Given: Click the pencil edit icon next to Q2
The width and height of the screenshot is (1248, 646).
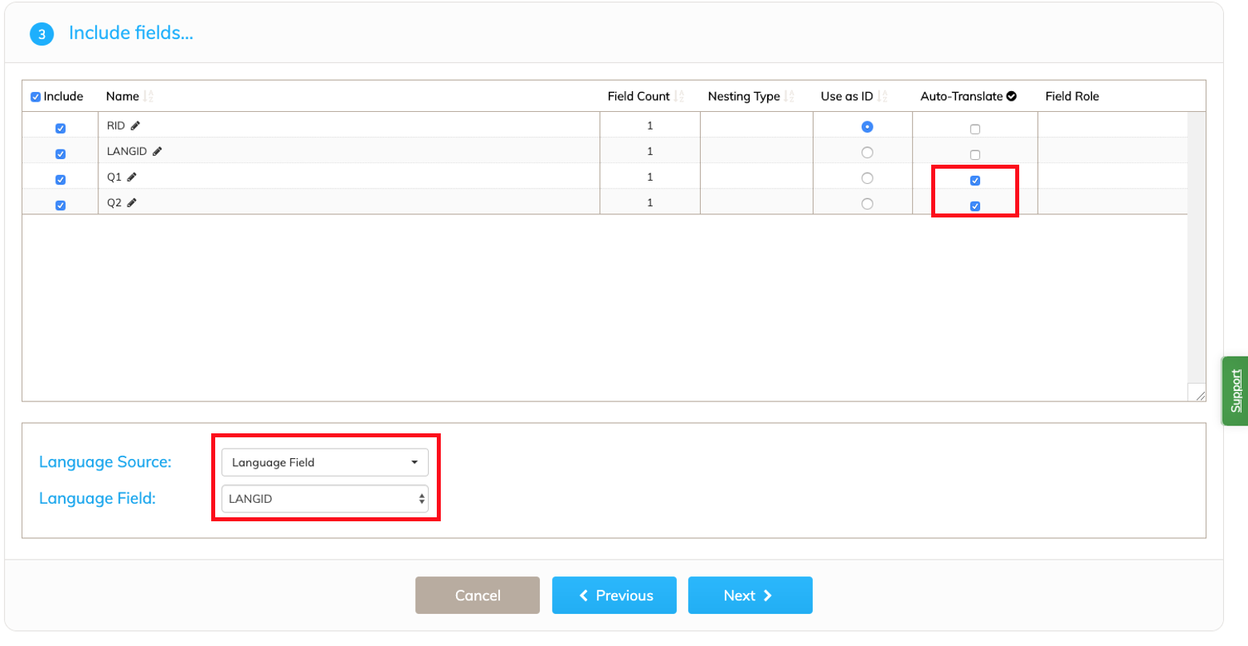Looking at the screenshot, I should (132, 202).
